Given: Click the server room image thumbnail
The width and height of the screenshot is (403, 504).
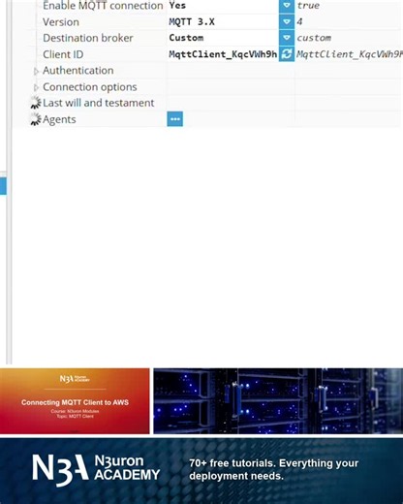Looking at the screenshot, I should [278, 401].
